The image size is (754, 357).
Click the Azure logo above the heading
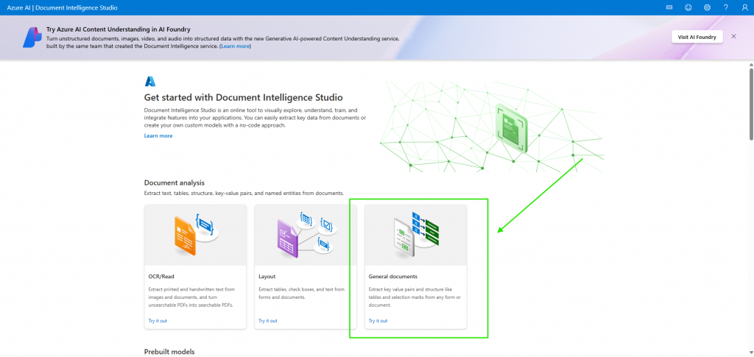(x=150, y=81)
